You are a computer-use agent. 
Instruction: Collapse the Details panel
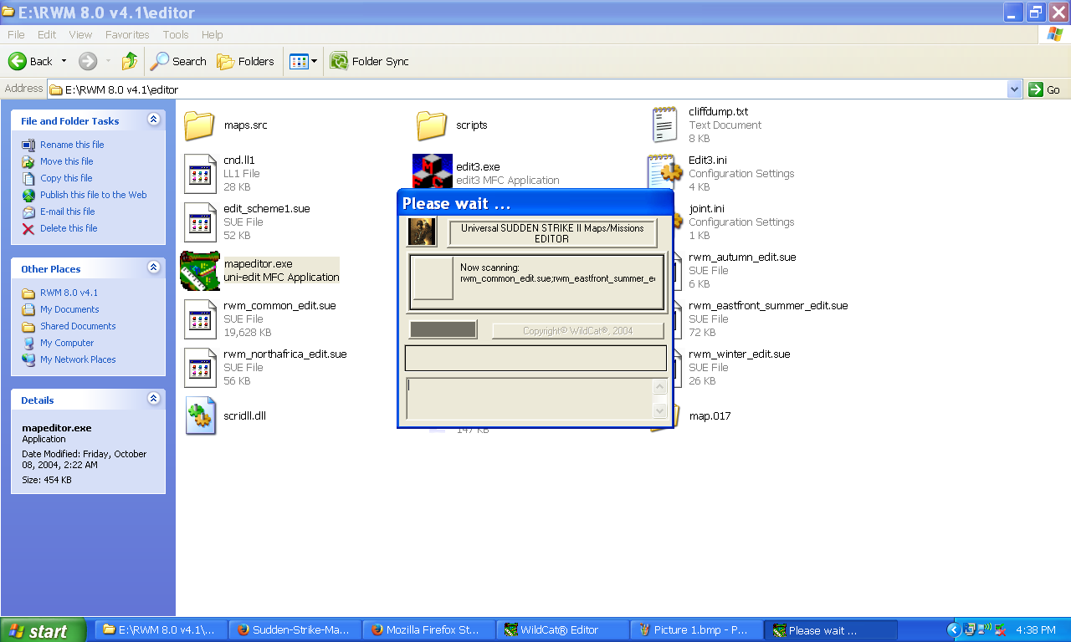pyautogui.click(x=153, y=399)
